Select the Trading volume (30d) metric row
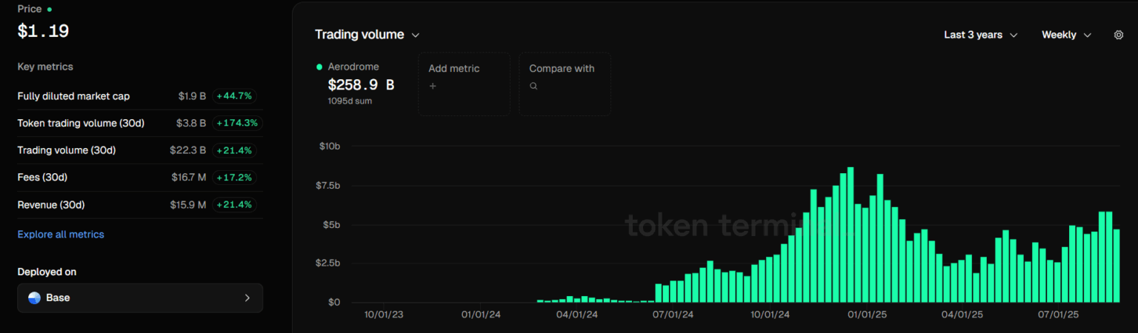The height and width of the screenshot is (333, 1138). (140, 150)
